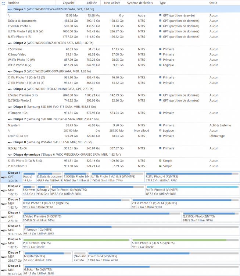This screenshot has height=276, width=240.
Task: Sort by Partition column header
Action: pos(32,3)
